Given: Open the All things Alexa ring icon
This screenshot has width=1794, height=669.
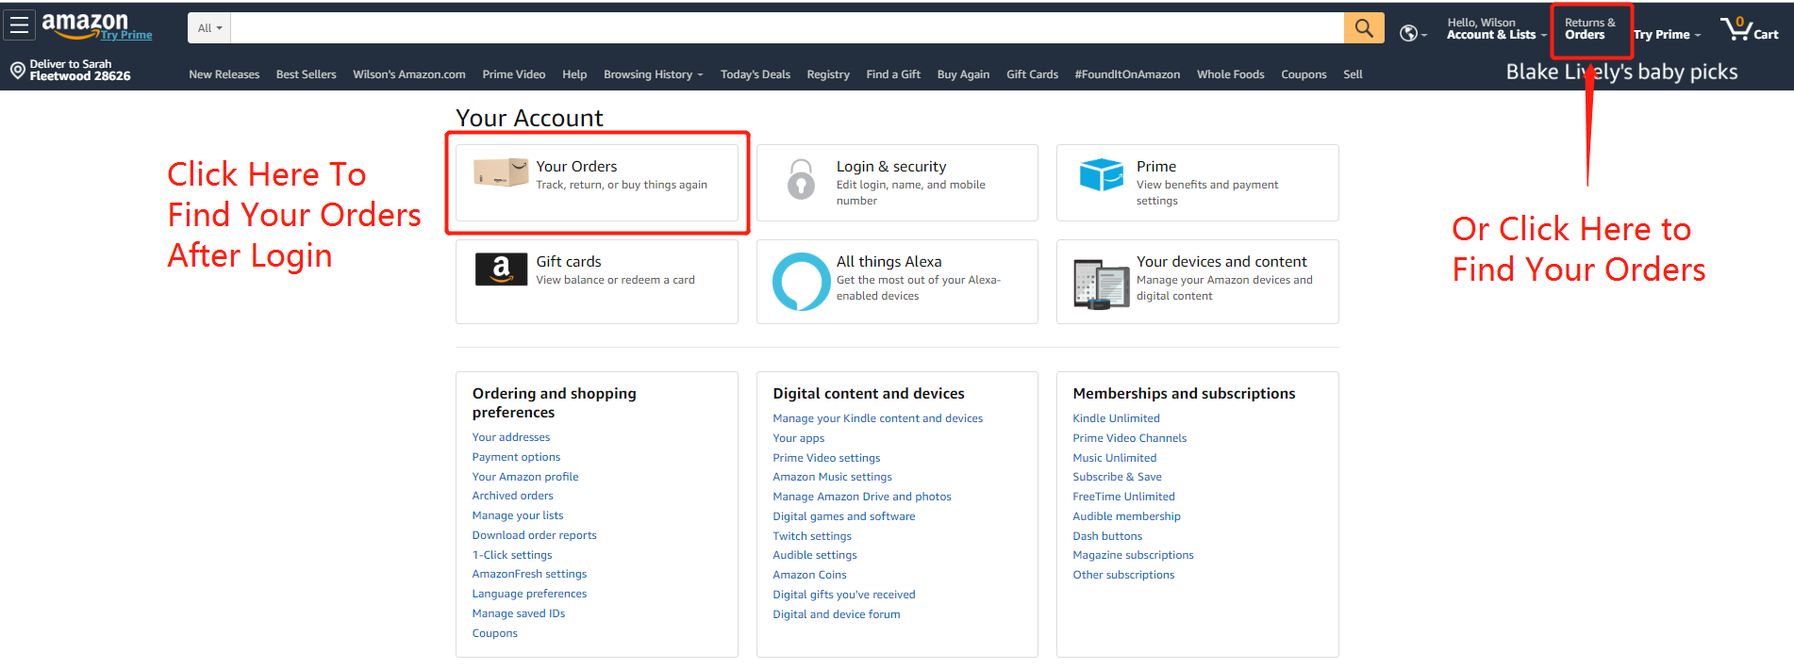Looking at the screenshot, I should 801,281.
